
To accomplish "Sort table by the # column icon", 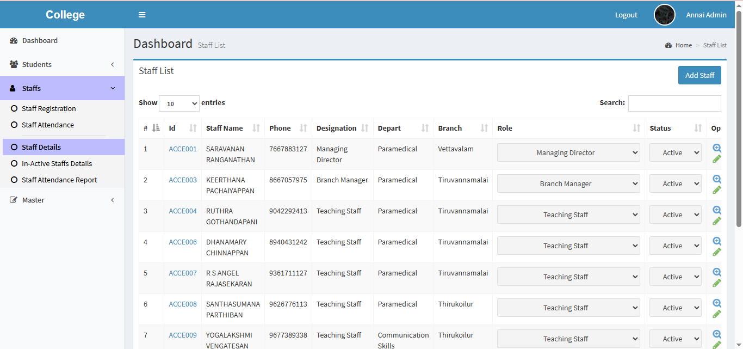I will pos(156,128).
